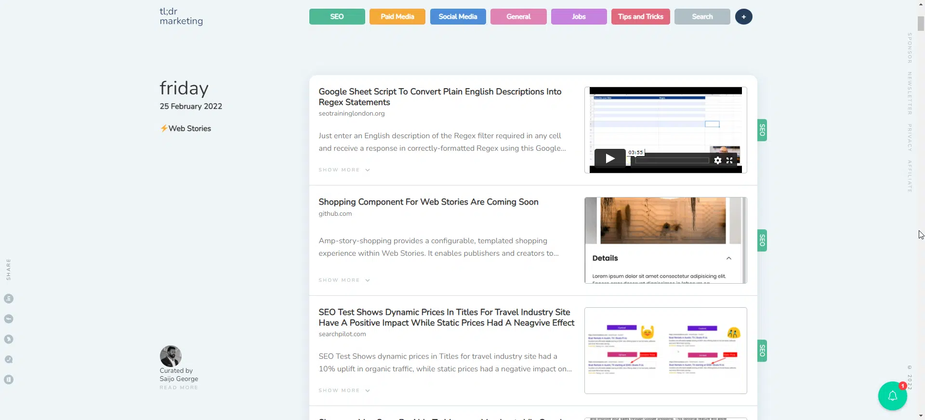The width and height of the screenshot is (925, 420).
Task: Open the Newsletter vertical link
Action: coord(910,93)
